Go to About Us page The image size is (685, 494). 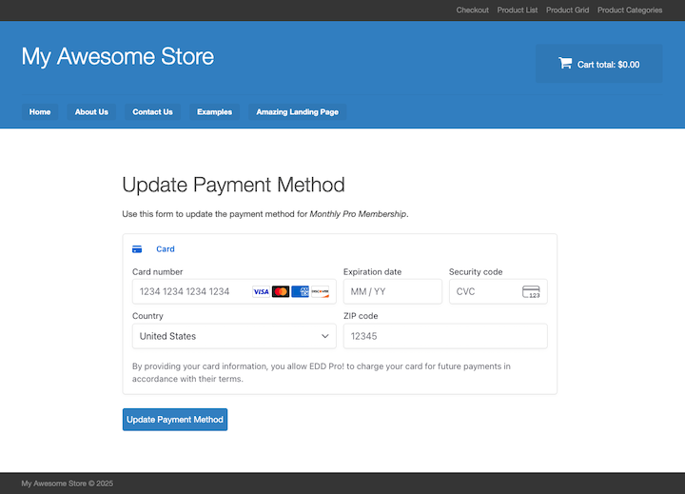coord(91,112)
